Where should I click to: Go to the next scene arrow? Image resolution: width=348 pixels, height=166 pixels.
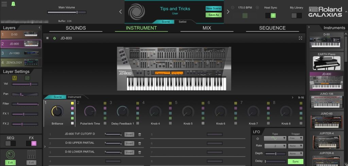[x=228, y=12]
